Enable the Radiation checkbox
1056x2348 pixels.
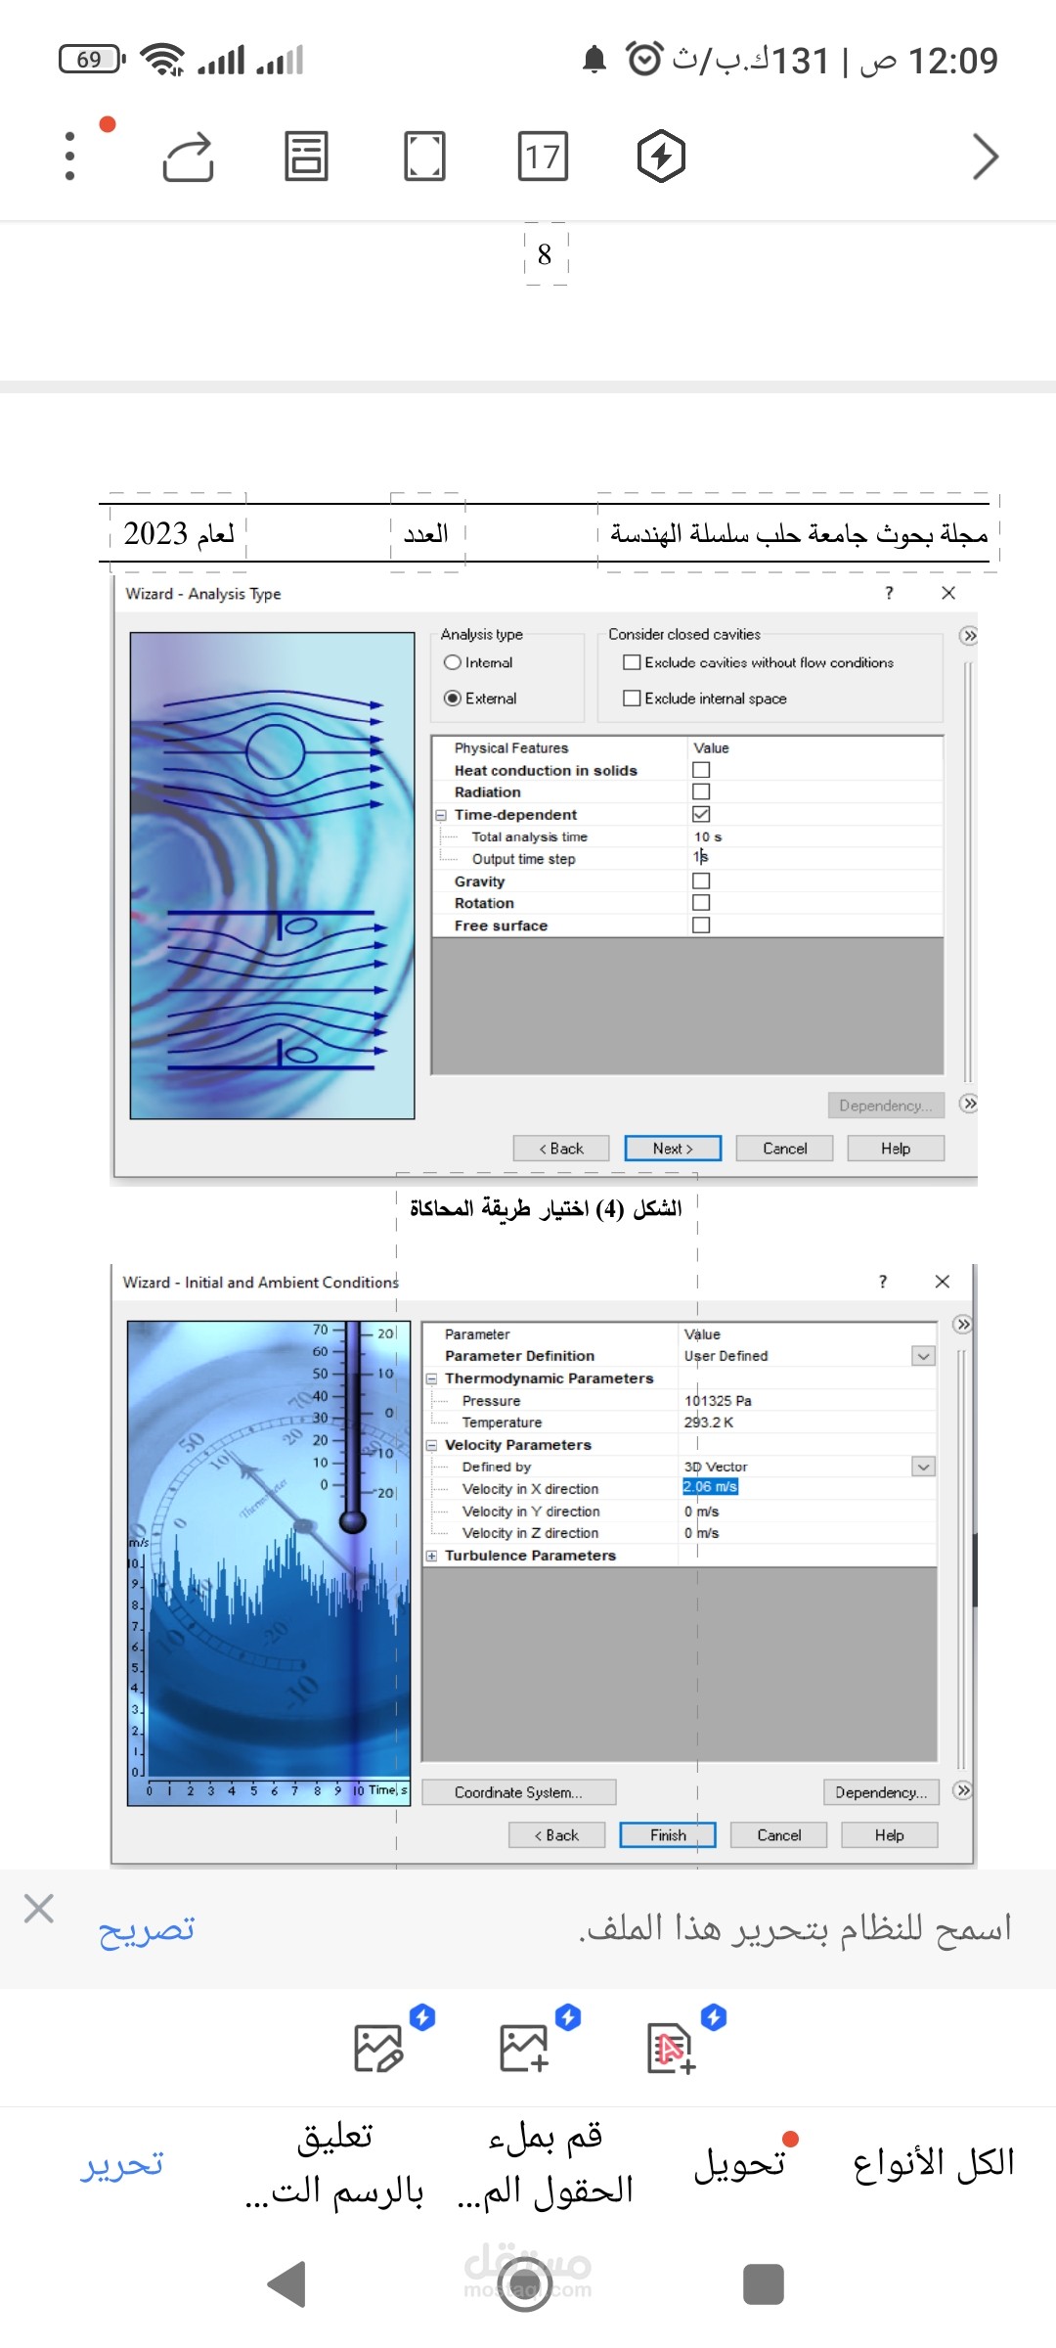(701, 791)
